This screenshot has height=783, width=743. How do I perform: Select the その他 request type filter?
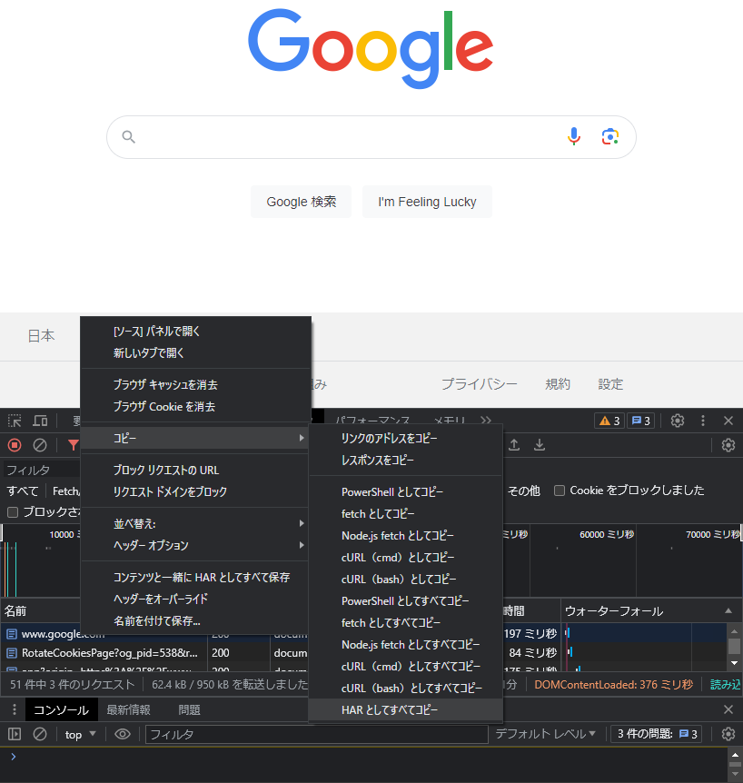pos(524,491)
